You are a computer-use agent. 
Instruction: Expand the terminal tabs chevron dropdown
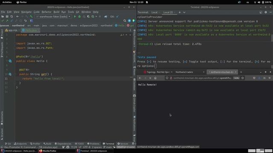point(184,12)
